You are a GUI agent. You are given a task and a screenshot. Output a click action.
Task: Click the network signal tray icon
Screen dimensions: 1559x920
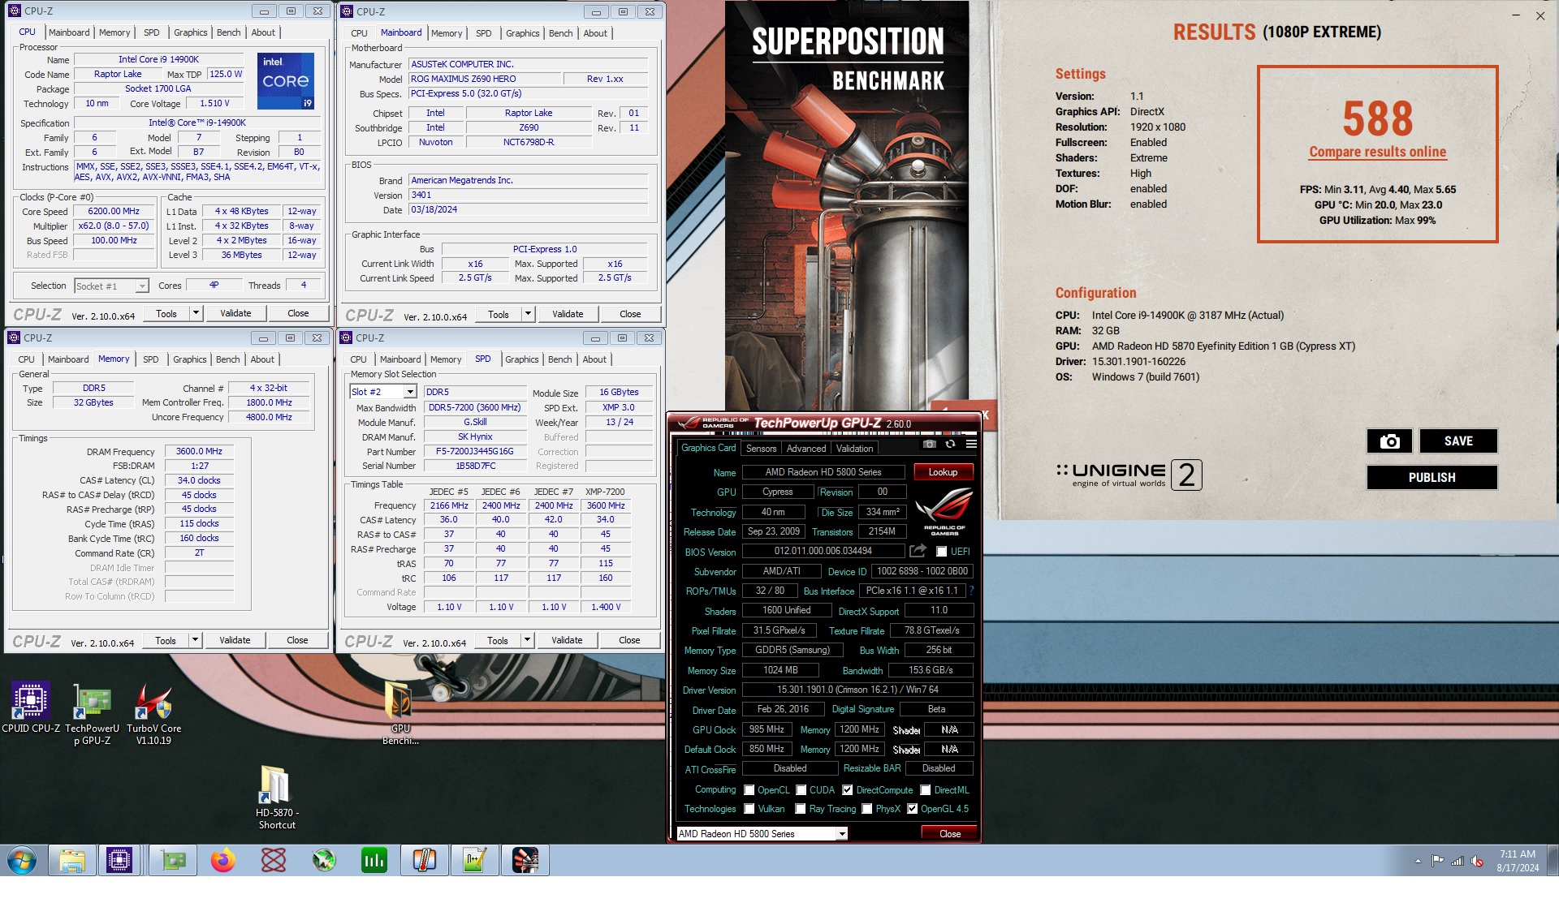(x=1458, y=861)
